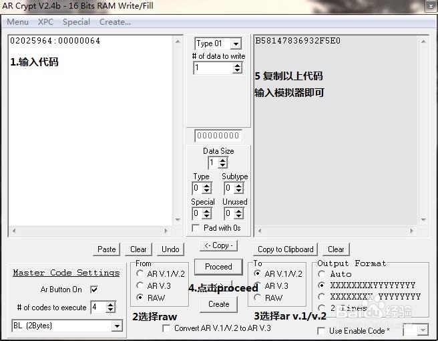This screenshot has height=341, width=438.
Task: Decrease Type spinner value
Action: (207, 191)
